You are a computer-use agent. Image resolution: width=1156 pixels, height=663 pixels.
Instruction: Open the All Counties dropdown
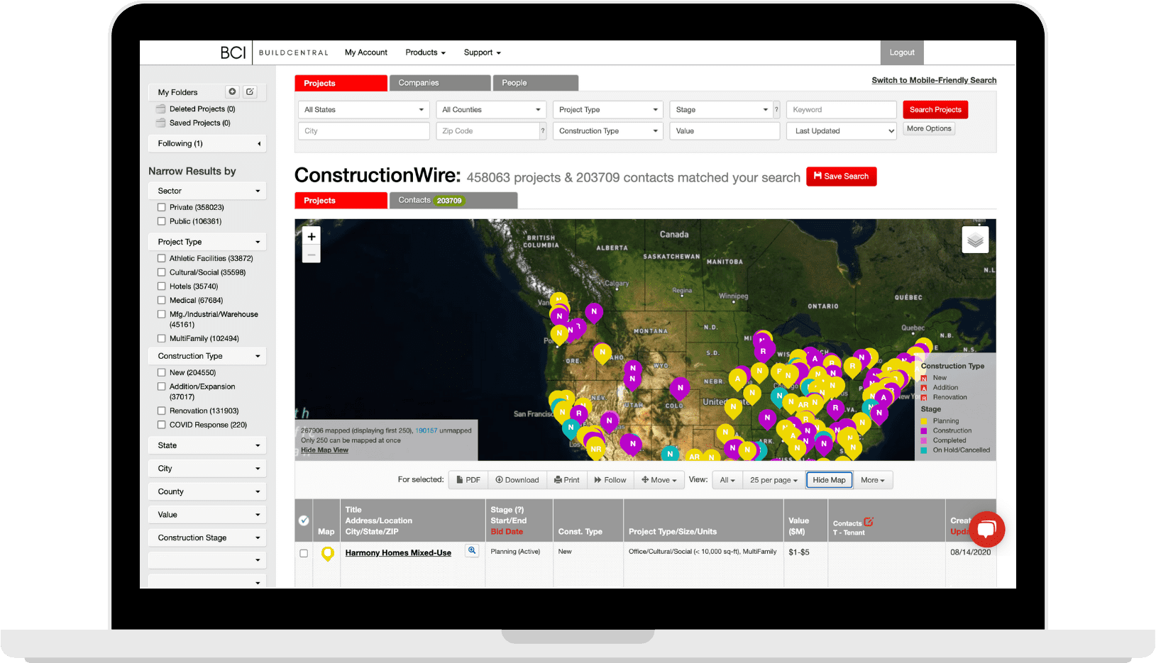(491, 110)
